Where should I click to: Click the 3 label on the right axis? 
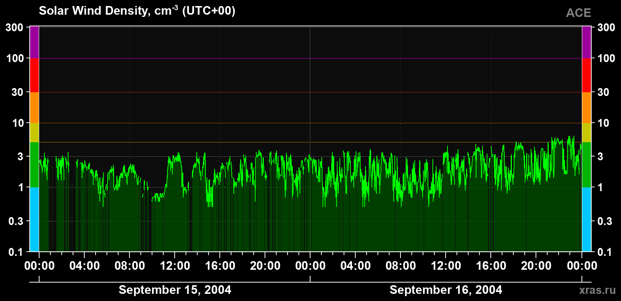(x=600, y=157)
